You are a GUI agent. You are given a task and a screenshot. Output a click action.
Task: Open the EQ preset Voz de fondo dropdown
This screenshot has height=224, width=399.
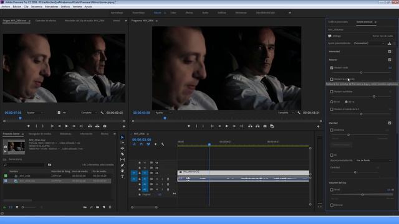pos(374,161)
